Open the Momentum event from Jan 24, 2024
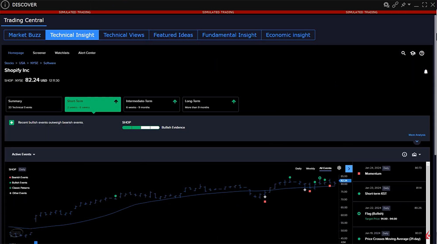 click(x=389, y=171)
